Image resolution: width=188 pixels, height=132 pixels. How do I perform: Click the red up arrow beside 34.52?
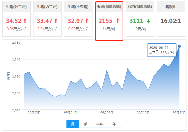click(x=25, y=21)
